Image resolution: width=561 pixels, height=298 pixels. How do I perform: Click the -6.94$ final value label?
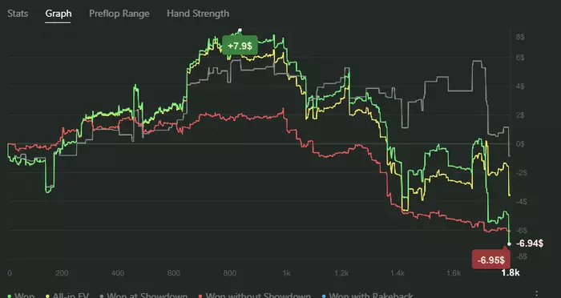click(530, 244)
